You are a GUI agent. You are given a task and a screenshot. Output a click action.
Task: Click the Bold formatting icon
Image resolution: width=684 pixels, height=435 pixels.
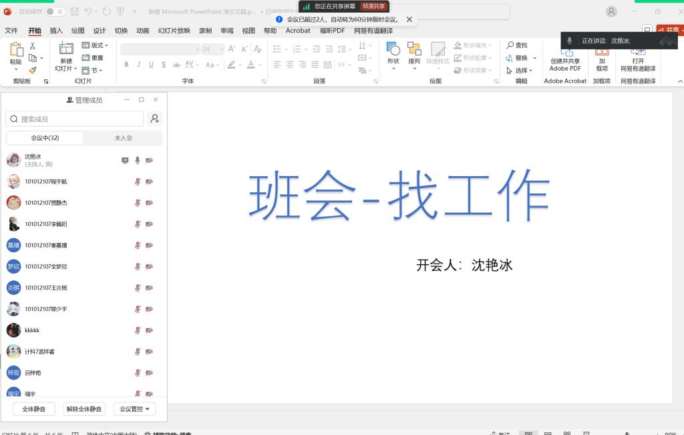[126, 65]
